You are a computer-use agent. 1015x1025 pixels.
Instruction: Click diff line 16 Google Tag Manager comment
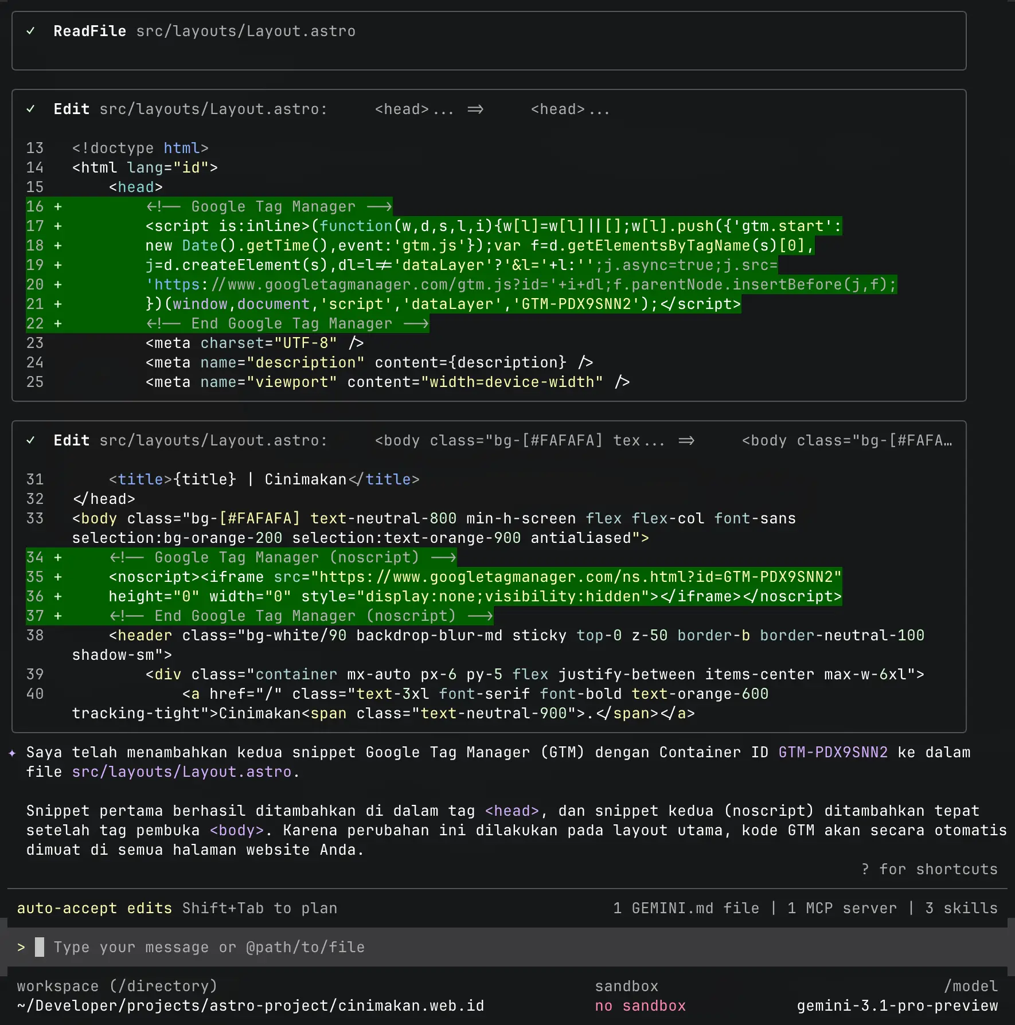(268, 206)
